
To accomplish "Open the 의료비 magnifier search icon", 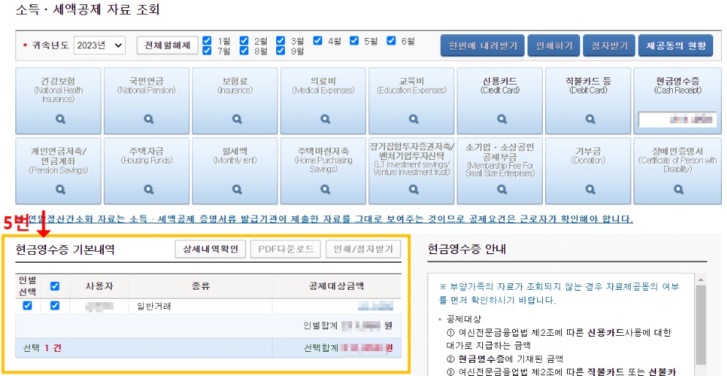I will click(x=325, y=120).
